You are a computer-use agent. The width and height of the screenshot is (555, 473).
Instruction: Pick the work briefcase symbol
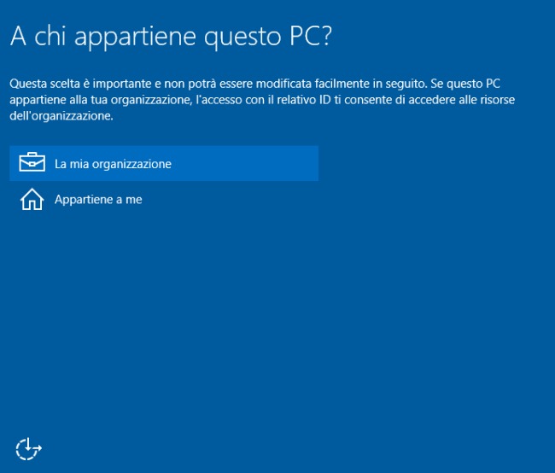(x=32, y=163)
